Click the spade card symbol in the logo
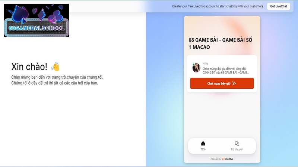 coord(19,14)
